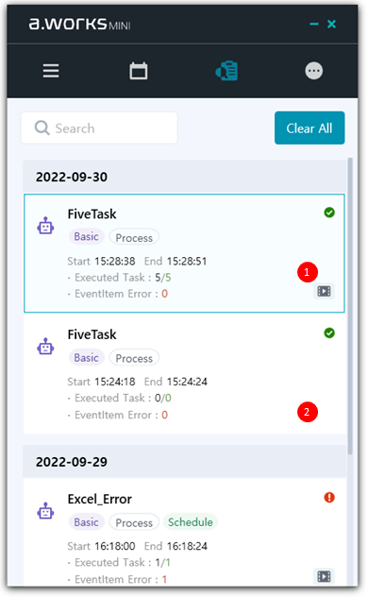Click Basic tag on Excel_Error entry
The height and width of the screenshot is (597, 368).
86,522
